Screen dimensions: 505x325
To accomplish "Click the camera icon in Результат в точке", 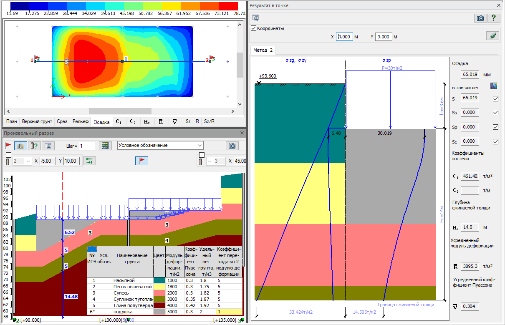I will point(480,18).
